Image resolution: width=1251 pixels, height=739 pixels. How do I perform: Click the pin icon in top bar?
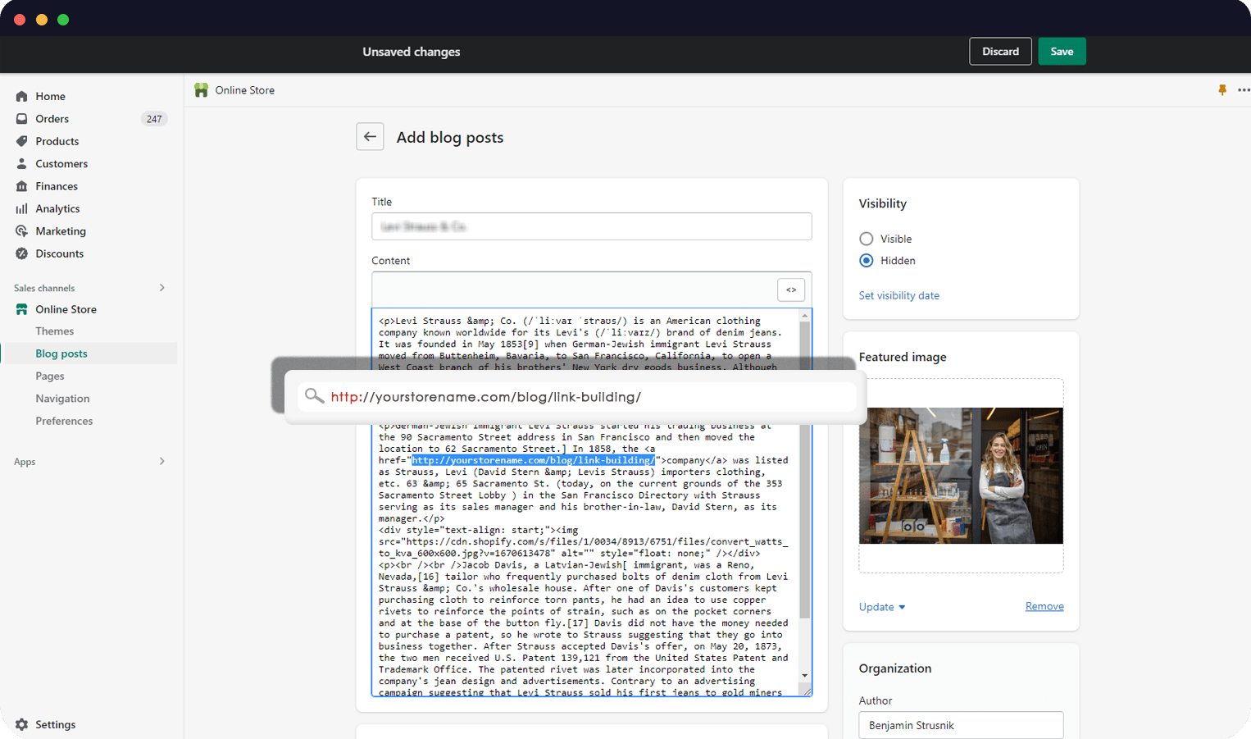[x=1222, y=90]
